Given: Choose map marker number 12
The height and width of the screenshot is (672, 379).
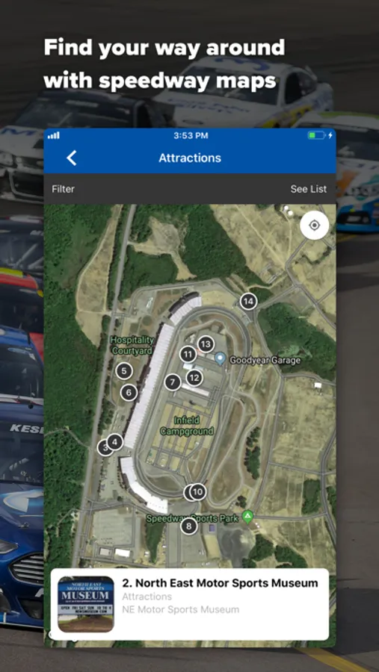Looking at the screenshot, I should click(x=194, y=378).
